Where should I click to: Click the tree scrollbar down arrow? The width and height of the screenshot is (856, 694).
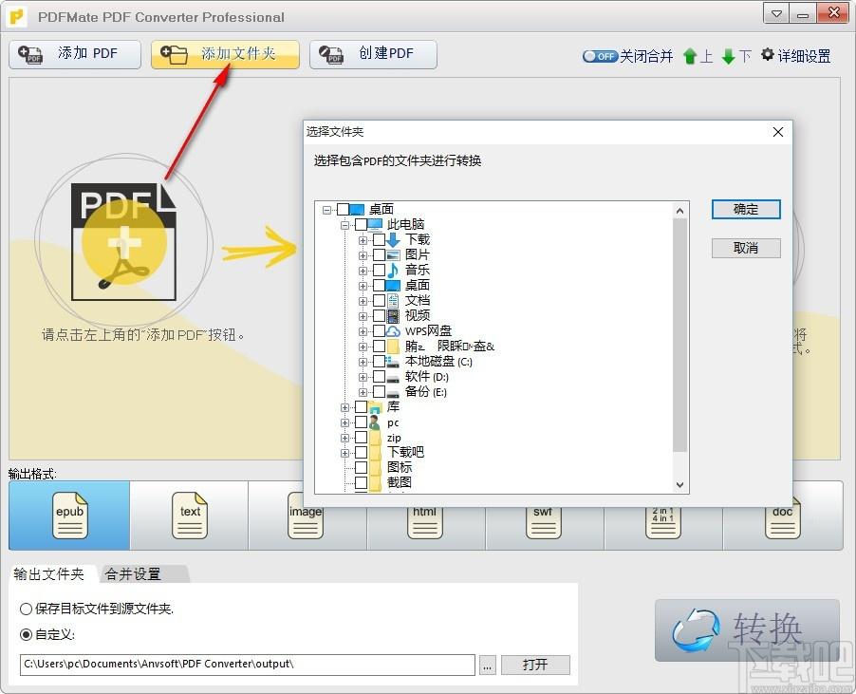pos(679,485)
